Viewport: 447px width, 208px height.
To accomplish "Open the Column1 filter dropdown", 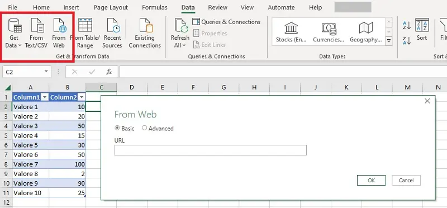I will click(45, 98).
